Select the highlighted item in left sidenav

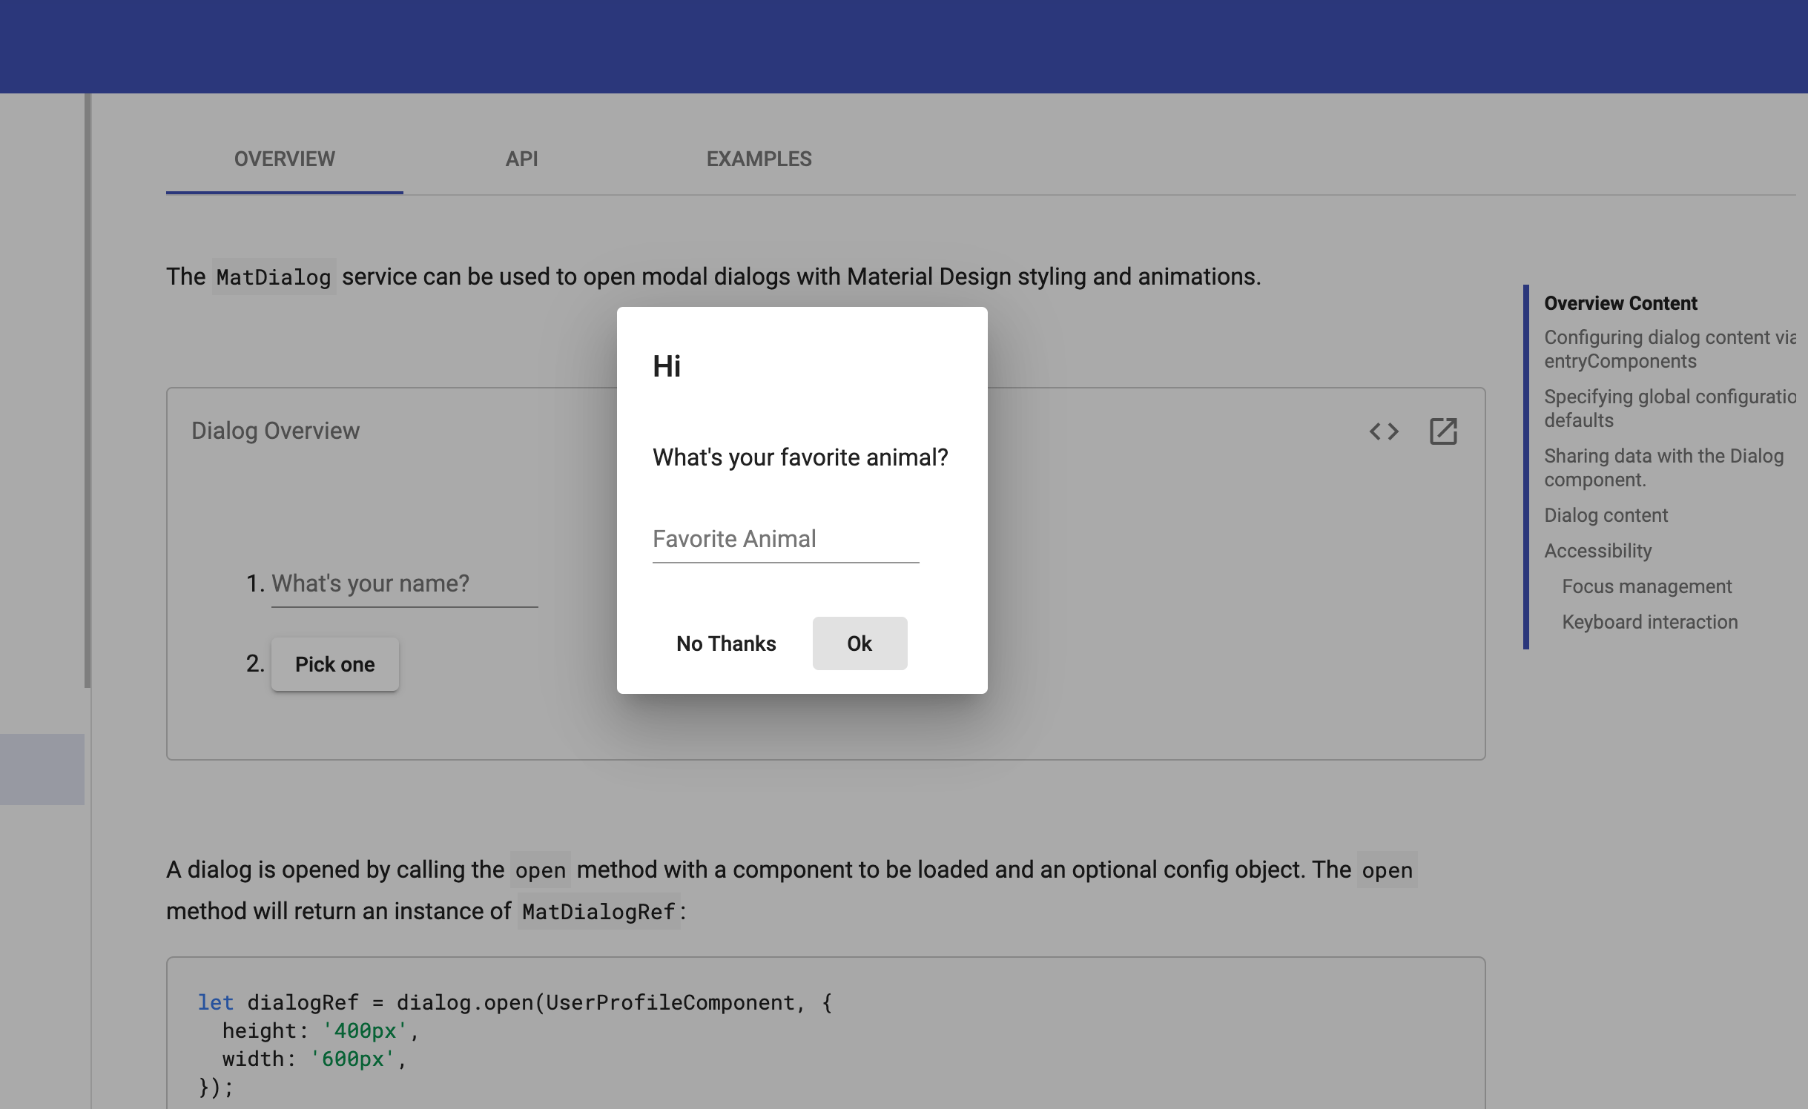42,769
